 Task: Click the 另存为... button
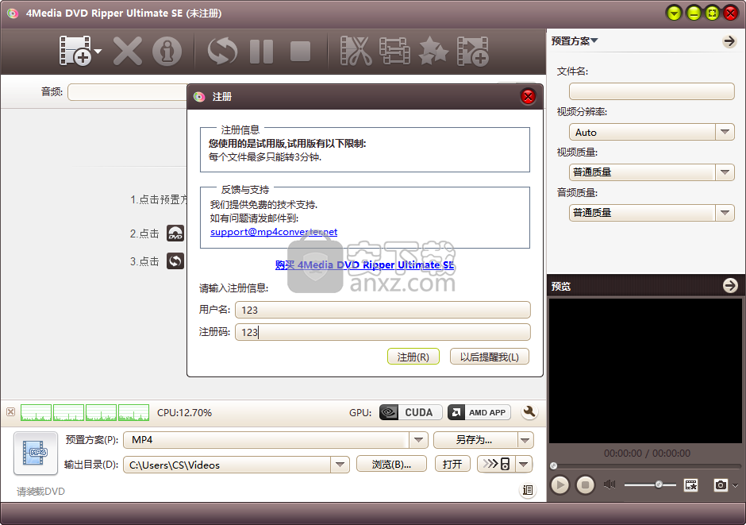click(x=475, y=440)
